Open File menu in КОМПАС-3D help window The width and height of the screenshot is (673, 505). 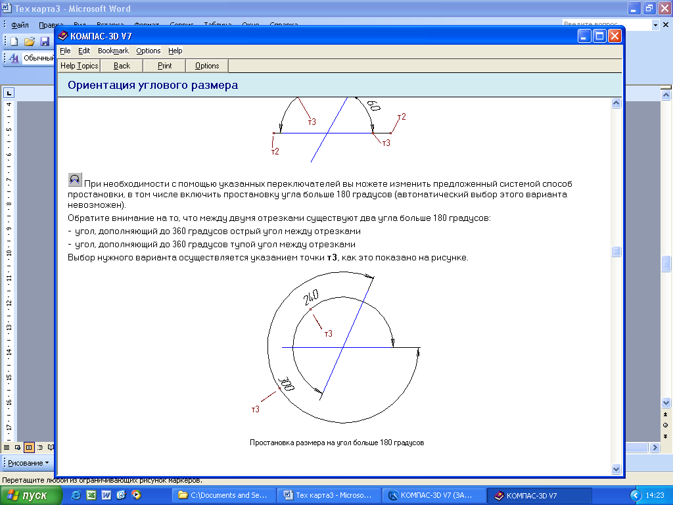click(65, 51)
